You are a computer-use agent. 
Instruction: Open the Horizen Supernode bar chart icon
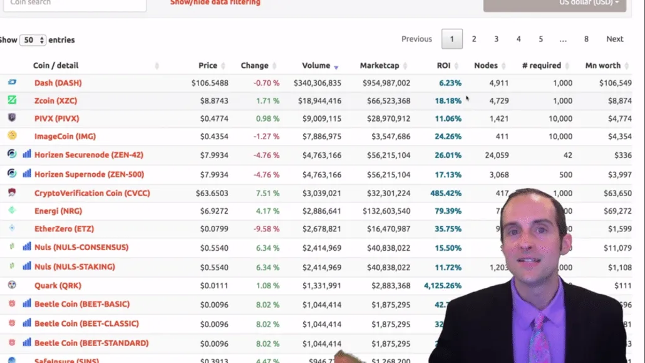(27, 174)
